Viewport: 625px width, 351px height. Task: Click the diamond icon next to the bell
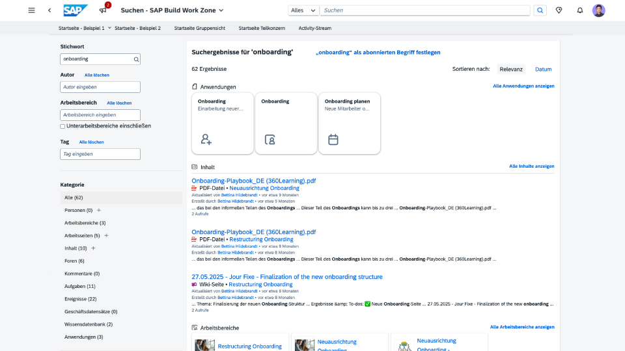[559, 10]
